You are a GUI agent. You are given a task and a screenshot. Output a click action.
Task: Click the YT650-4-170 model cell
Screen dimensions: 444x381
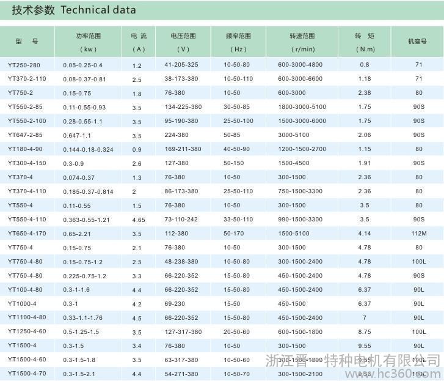click(27, 234)
